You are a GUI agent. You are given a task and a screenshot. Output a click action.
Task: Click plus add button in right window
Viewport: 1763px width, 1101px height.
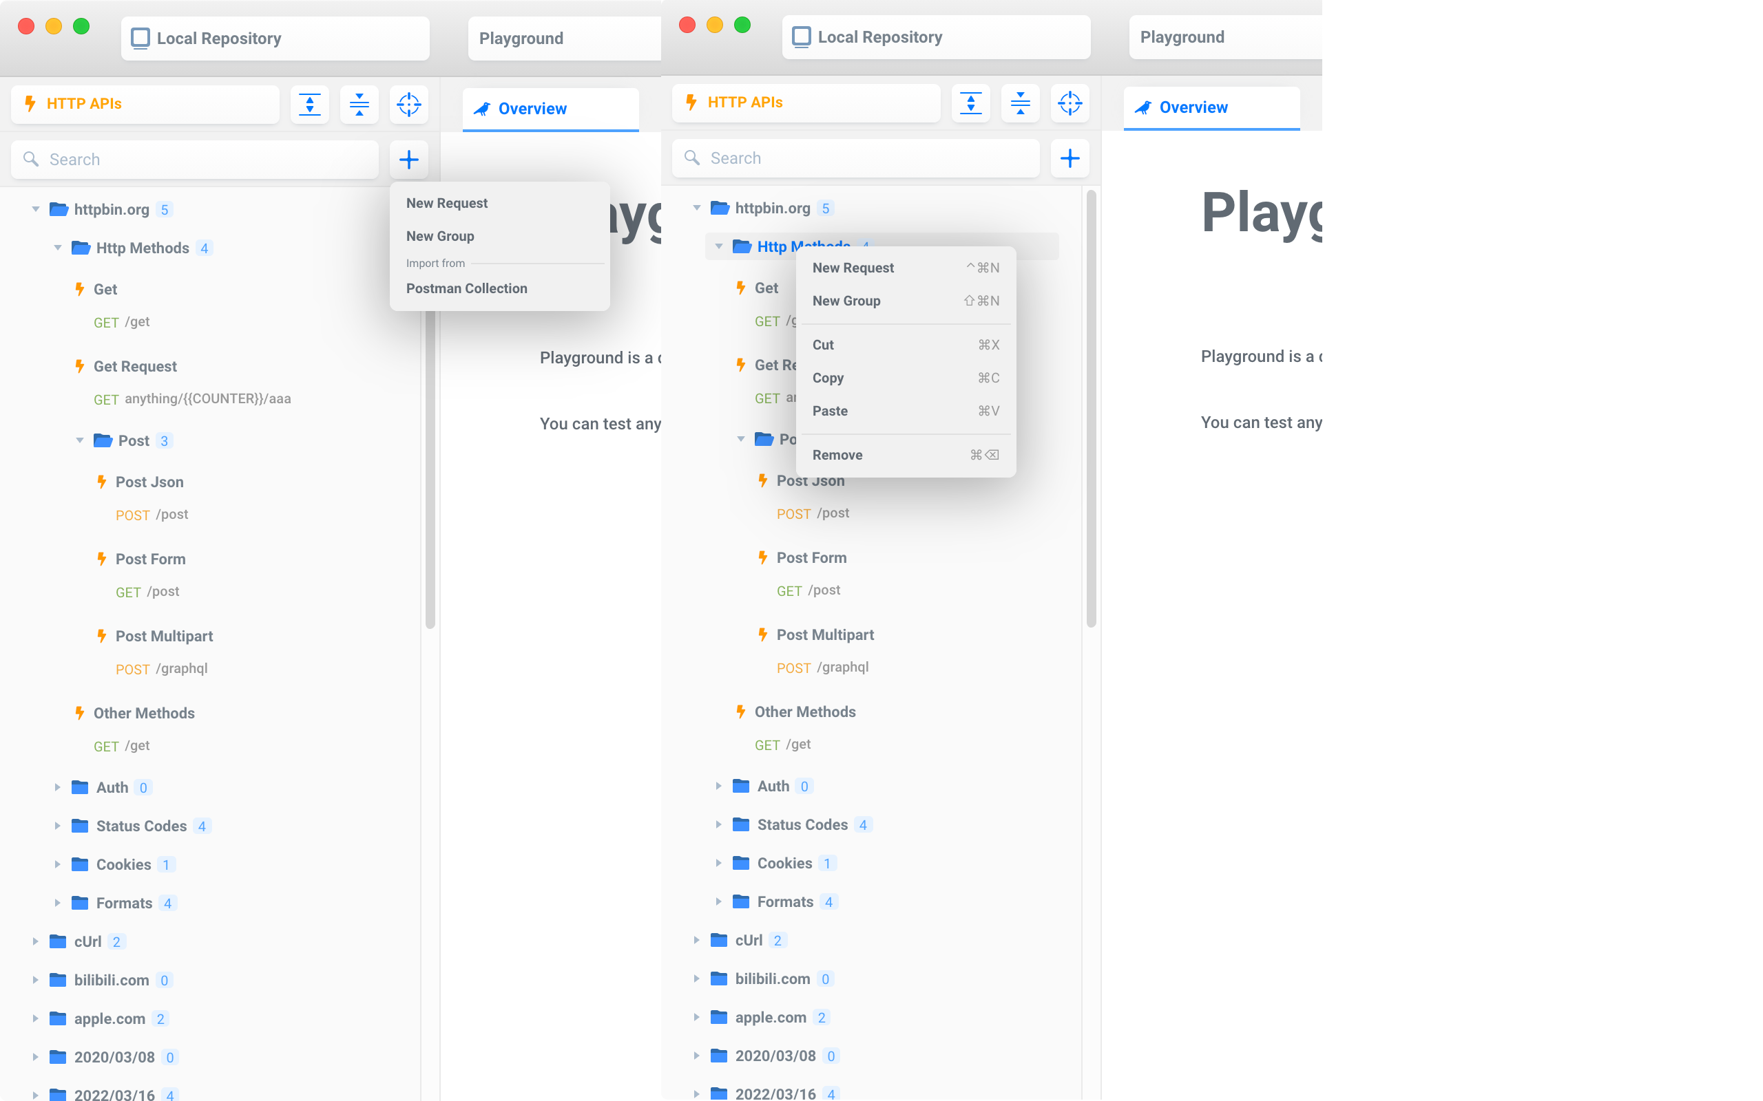1070,158
